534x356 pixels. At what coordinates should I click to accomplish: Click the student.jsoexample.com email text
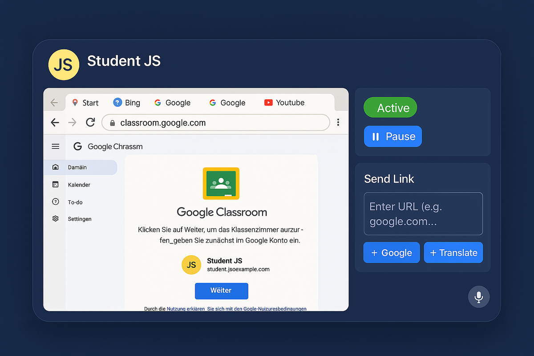click(238, 269)
